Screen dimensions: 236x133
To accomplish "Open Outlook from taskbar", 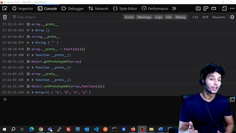I will [87, 129].
